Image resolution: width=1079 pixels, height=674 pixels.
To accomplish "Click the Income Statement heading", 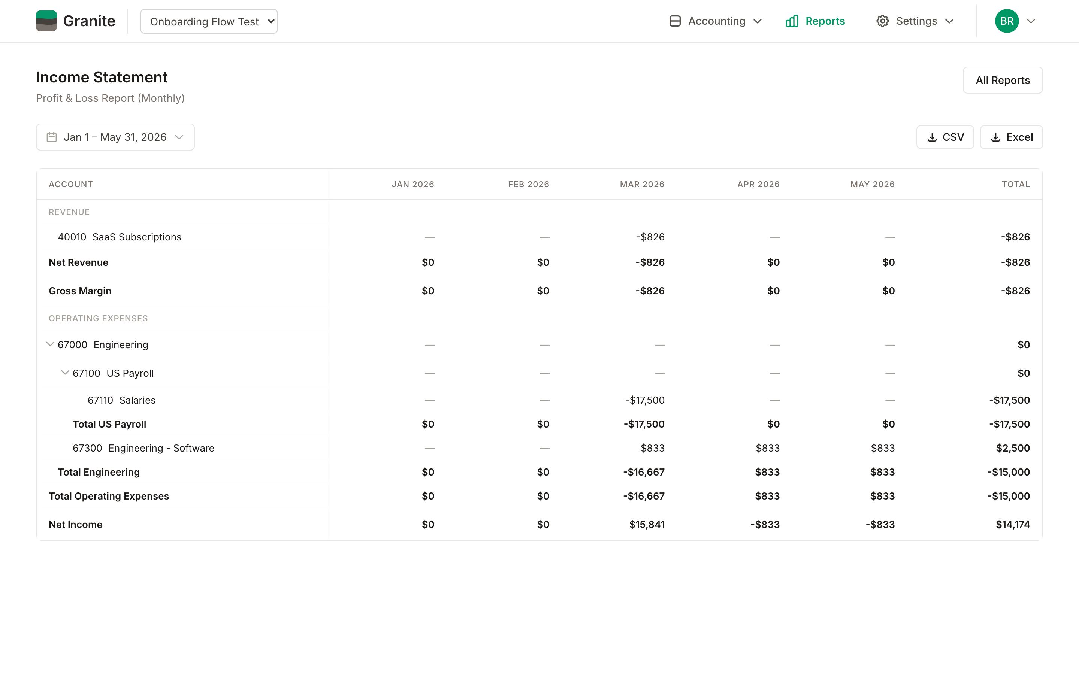I will [102, 77].
